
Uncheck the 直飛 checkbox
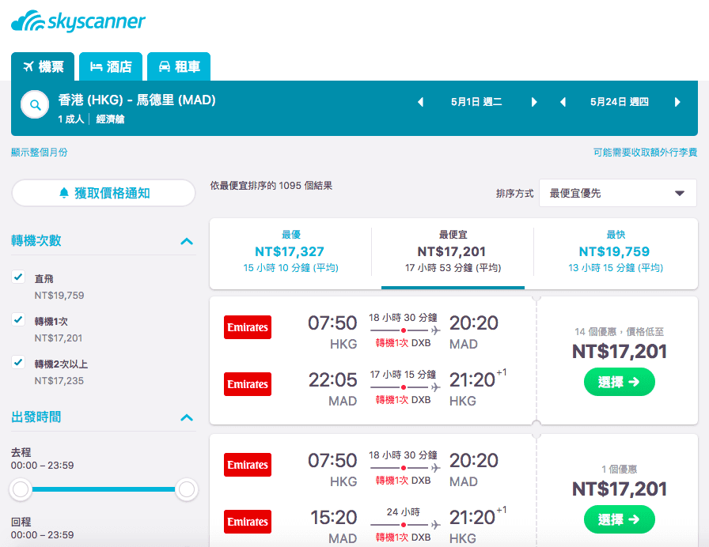pos(18,277)
